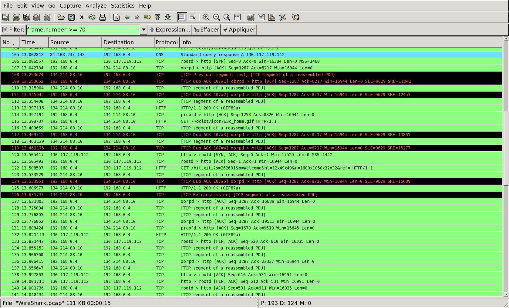Start a new live capture icon
This screenshot has height=308, width=509.
26,17
